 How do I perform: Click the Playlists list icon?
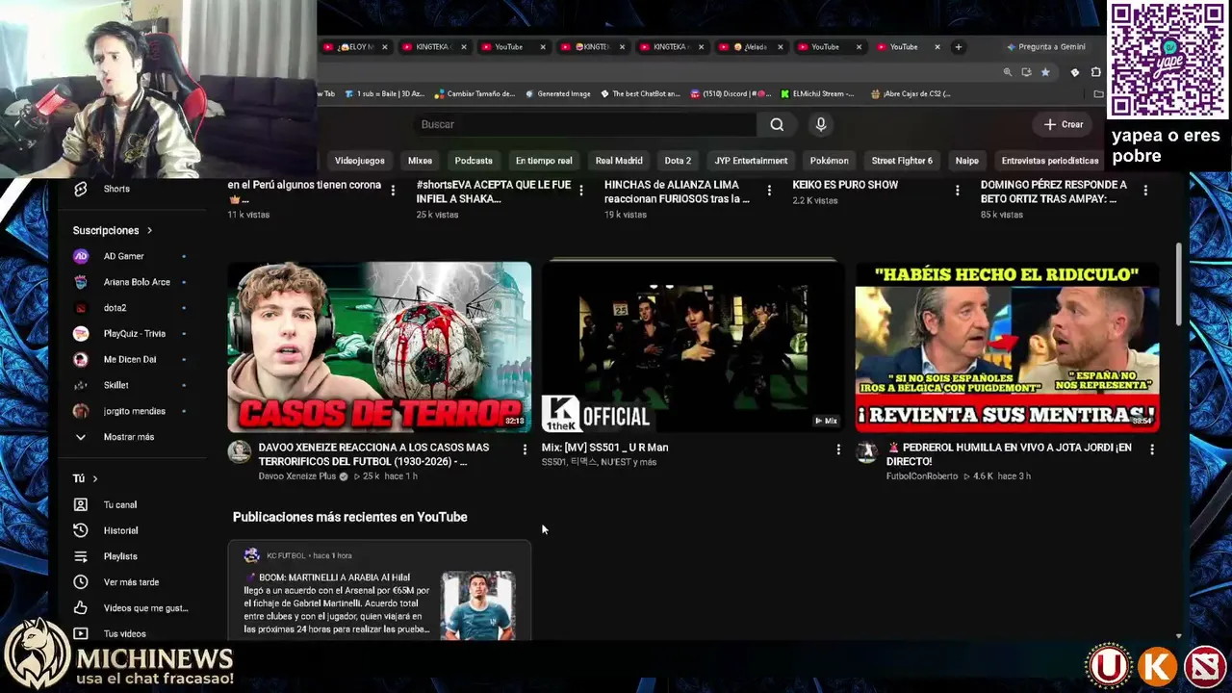(81, 556)
